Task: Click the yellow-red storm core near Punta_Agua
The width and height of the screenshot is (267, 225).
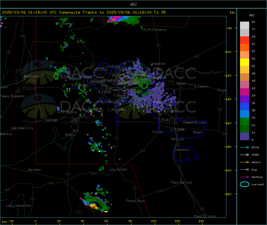Action: [94, 206]
